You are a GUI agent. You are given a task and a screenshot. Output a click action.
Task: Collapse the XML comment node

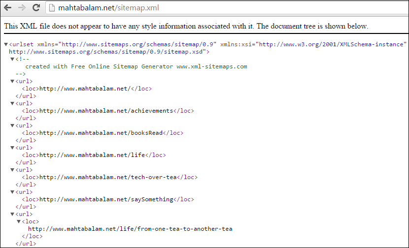tap(12, 59)
